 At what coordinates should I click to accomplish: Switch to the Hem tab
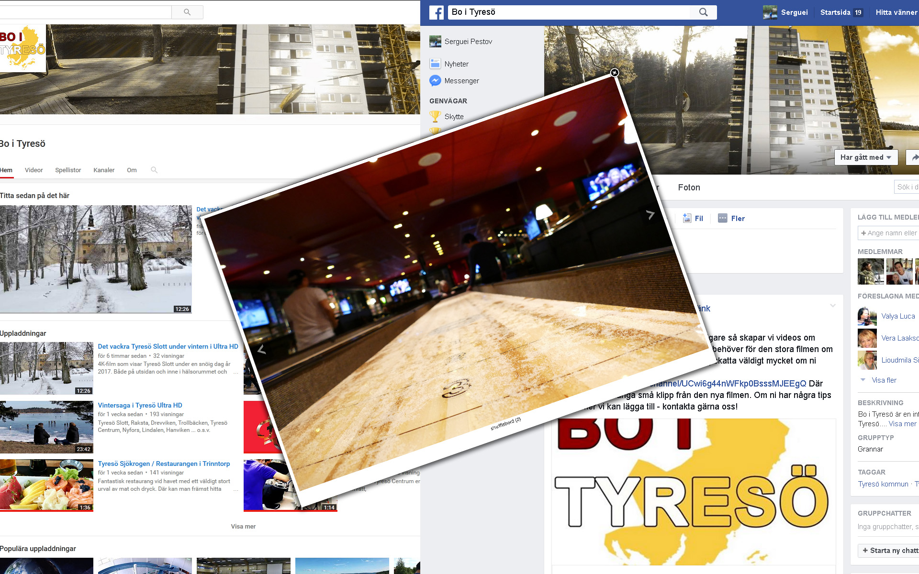[6, 170]
